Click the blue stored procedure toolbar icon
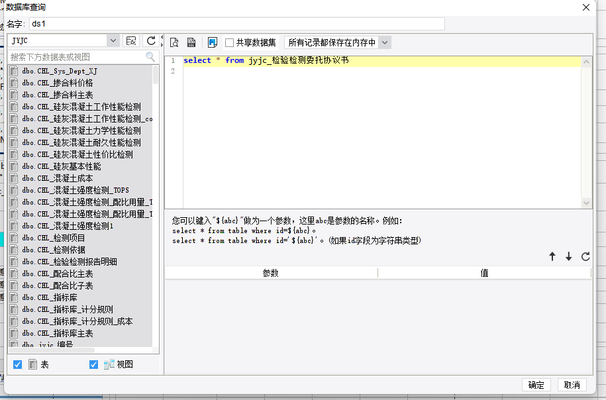Viewport: 606px width, 400px height. (x=212, y=42)
